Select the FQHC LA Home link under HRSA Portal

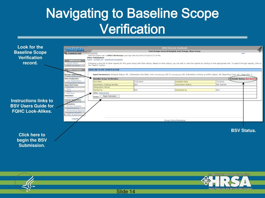point(73,65)
